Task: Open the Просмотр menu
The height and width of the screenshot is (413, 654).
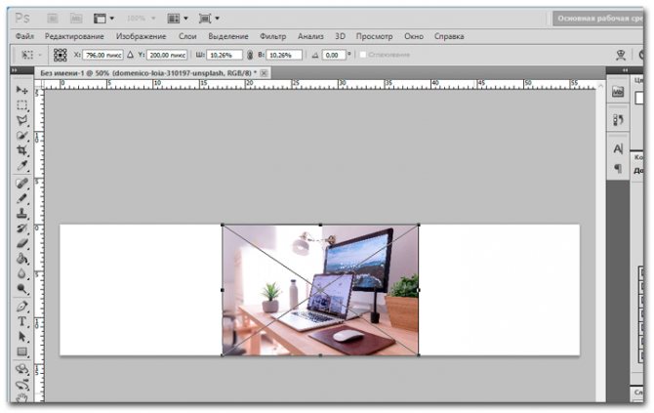Action: click(374, 36)
